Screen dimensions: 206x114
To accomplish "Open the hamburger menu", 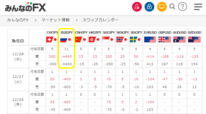I will pyautogui.click(x=198, y=7).
